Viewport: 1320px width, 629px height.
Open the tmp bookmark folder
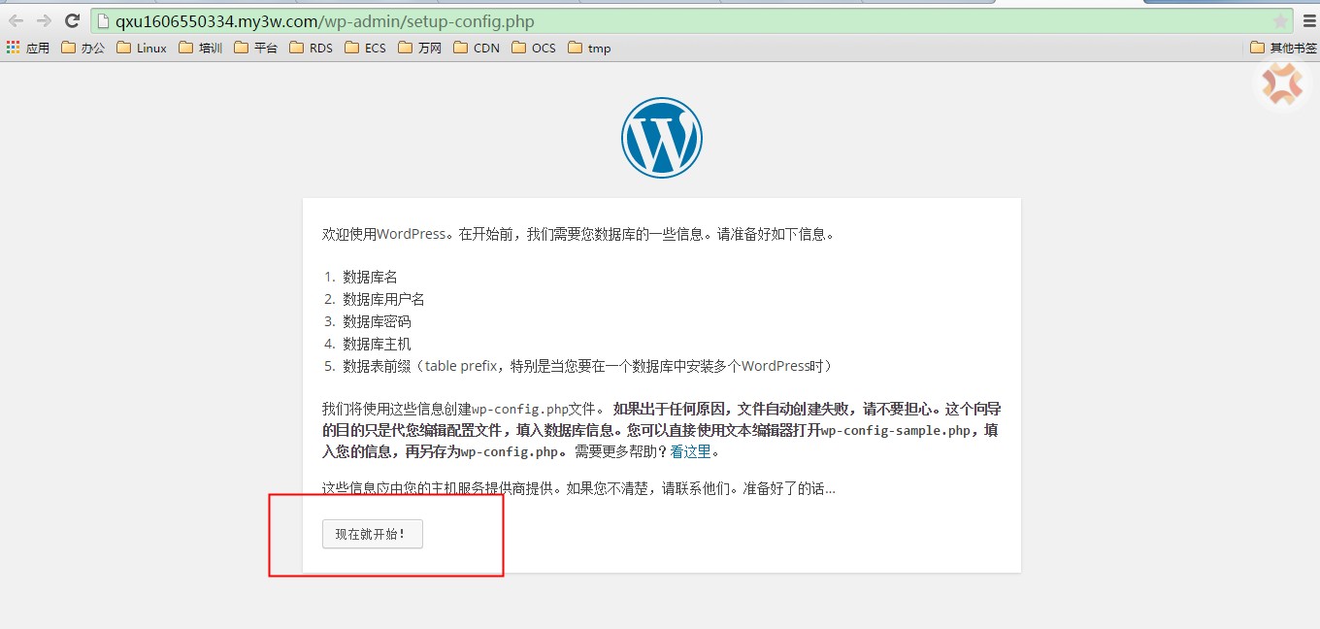click(x=589, y=48)
